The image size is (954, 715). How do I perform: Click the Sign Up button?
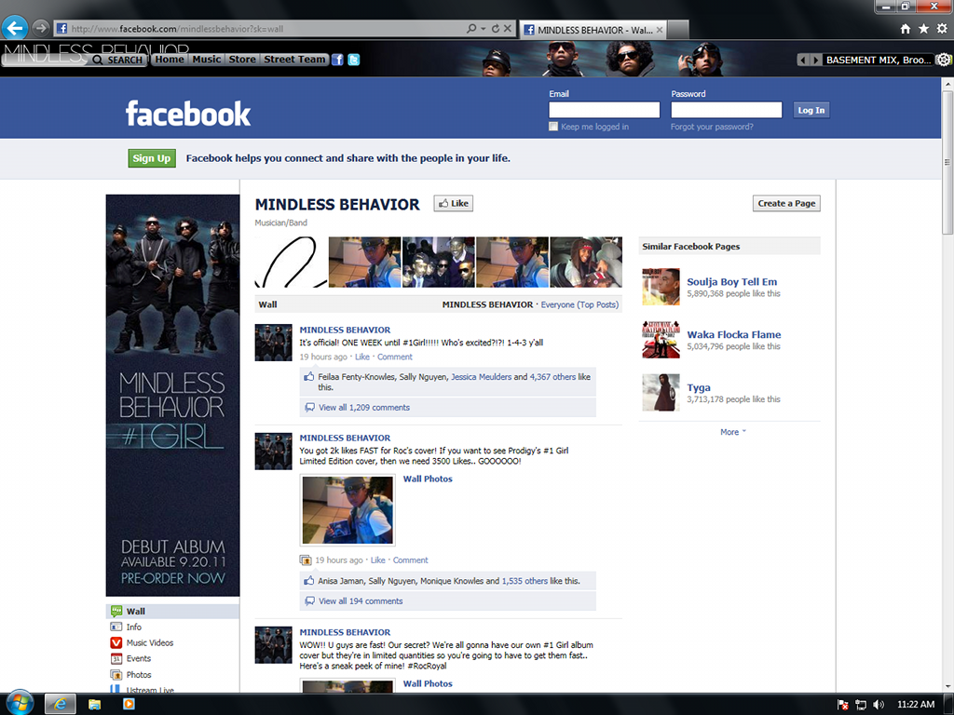coord(151,158)
